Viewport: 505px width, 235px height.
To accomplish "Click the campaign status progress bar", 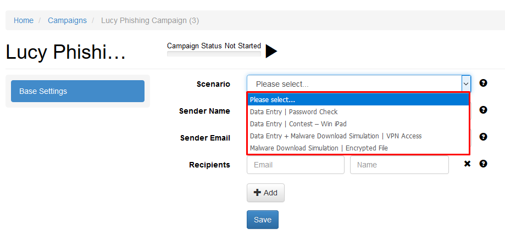I will pyautogui.click(x=214, y=54).
